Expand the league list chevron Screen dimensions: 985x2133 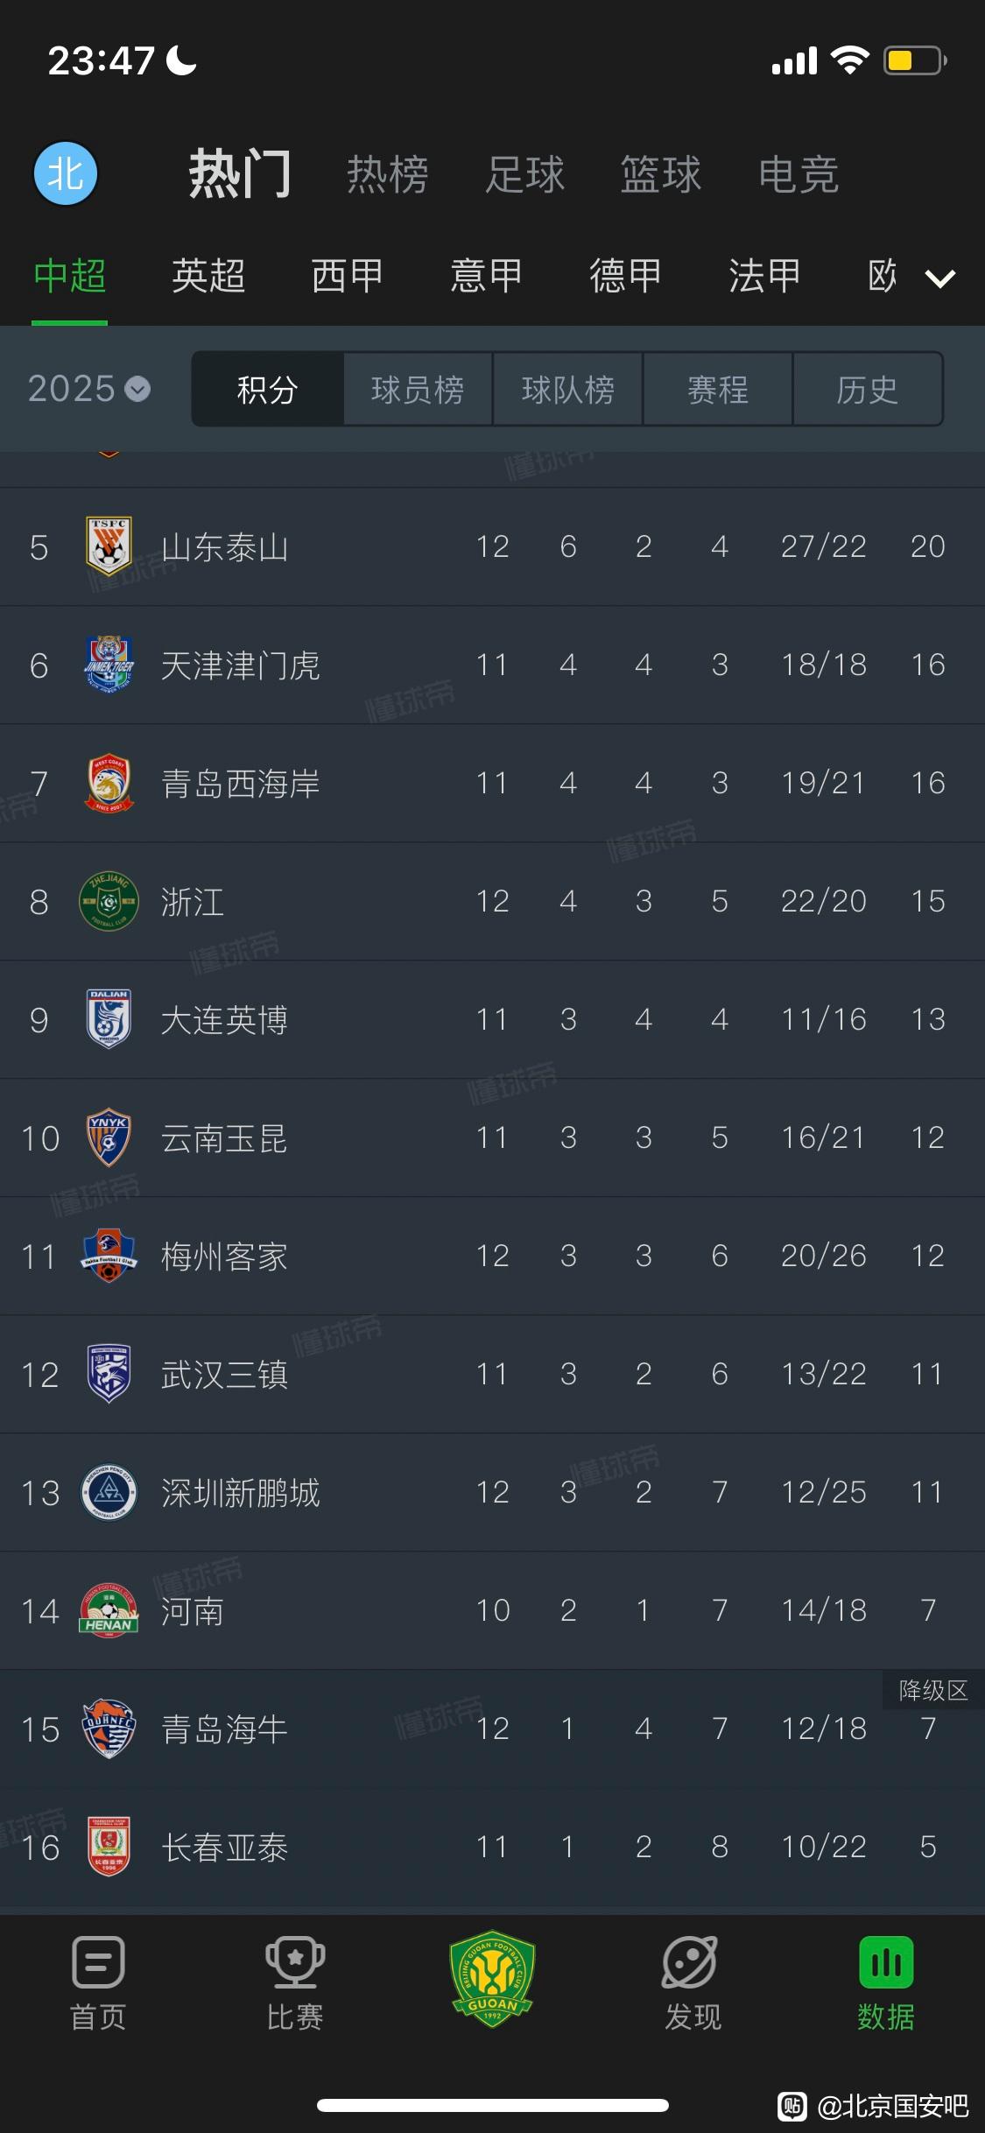(940, 278)
